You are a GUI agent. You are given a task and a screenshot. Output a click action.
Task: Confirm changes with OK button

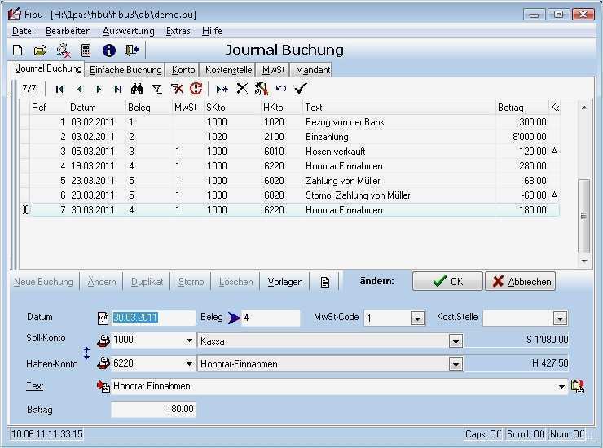tap(447, 282)
